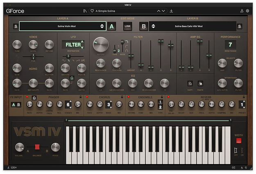The height and width of the screenshot is (174, 256).
Task: Click the large filter Cutoff knob
Action: (101, 45)
